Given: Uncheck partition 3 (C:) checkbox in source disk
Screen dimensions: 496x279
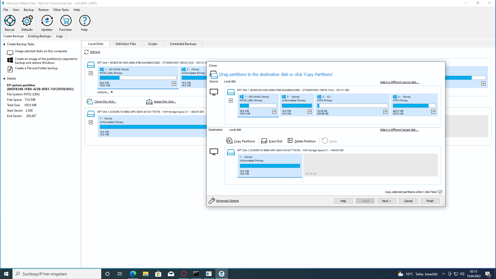Looking at the screenshot, I should point(385,112).
